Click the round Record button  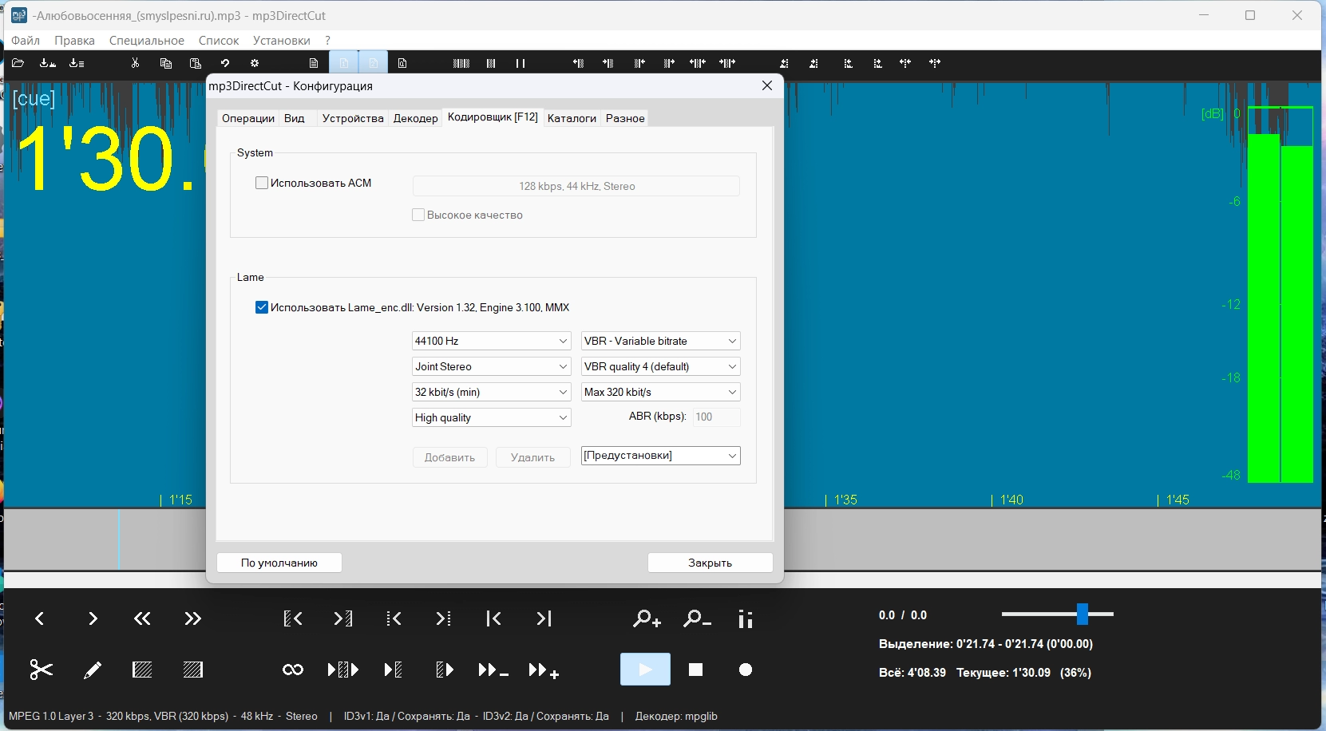tap(745, 670)
